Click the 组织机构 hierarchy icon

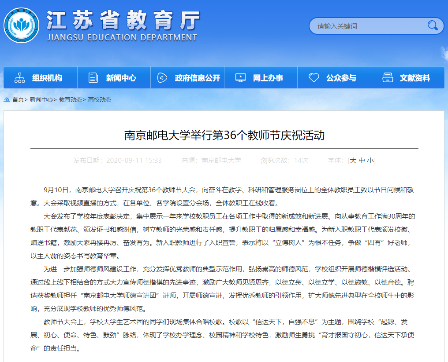coord(19,78)
